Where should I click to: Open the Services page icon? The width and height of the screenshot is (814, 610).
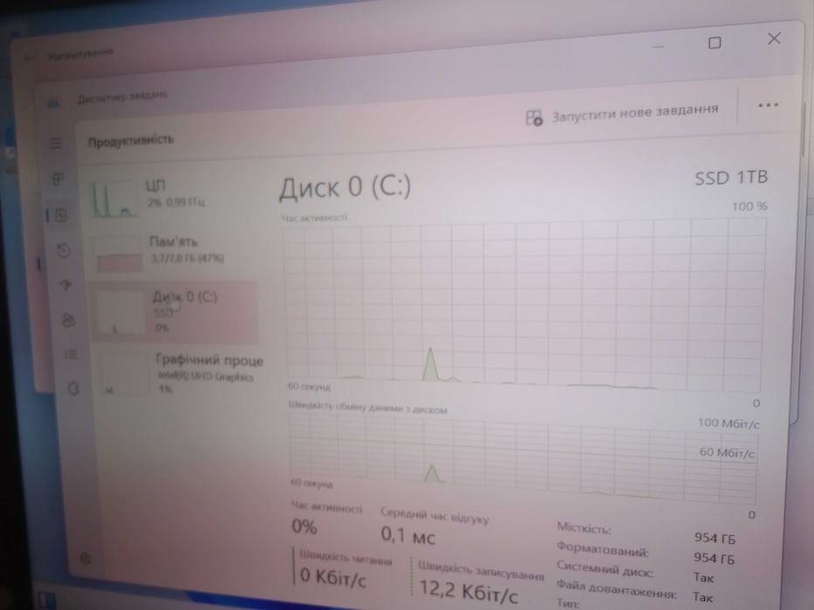(x=73, y=389)
